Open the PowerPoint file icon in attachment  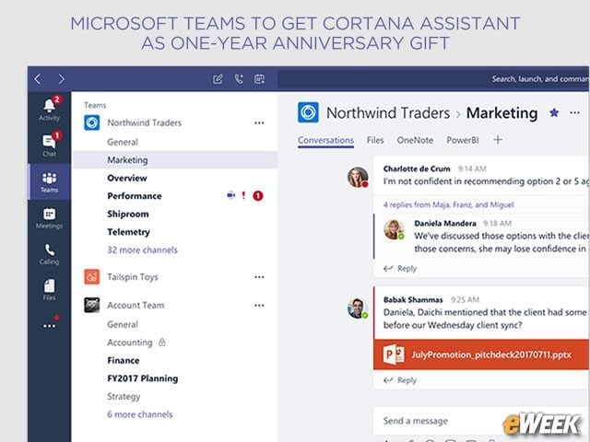tap(394, 354)
